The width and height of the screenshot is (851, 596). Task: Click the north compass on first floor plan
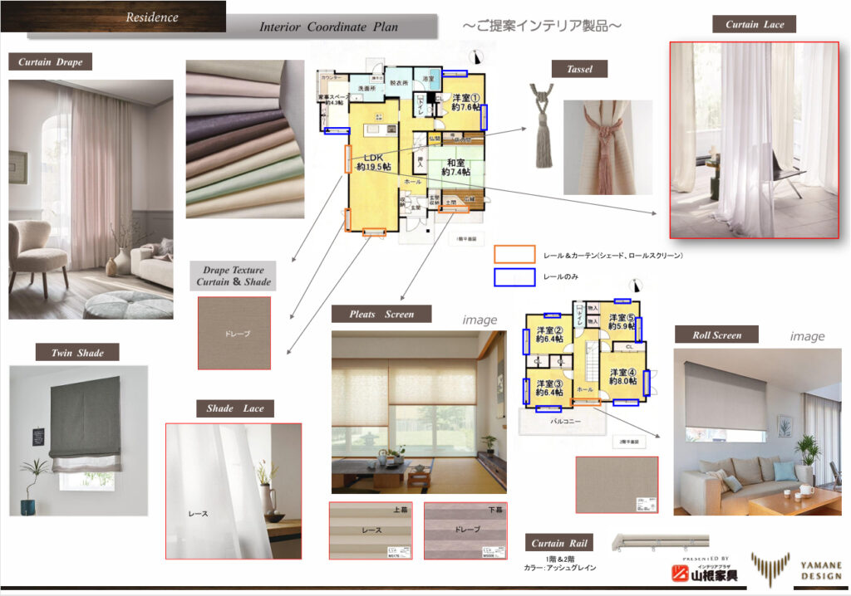click(x=476, y=57)
